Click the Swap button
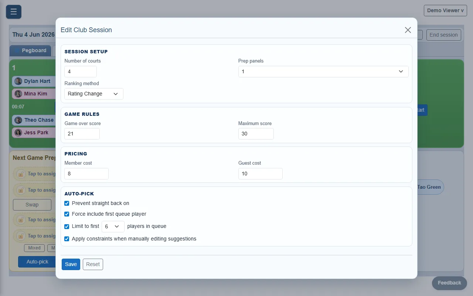The width and height of the screenshot is (473, 296). [32, 205]
